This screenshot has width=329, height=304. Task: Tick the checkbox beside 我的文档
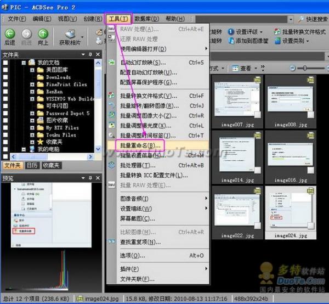(5, 63)
